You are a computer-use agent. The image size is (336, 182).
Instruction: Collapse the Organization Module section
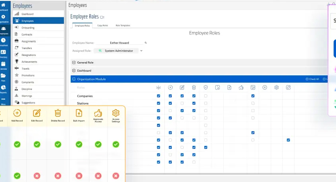(74, 79)
